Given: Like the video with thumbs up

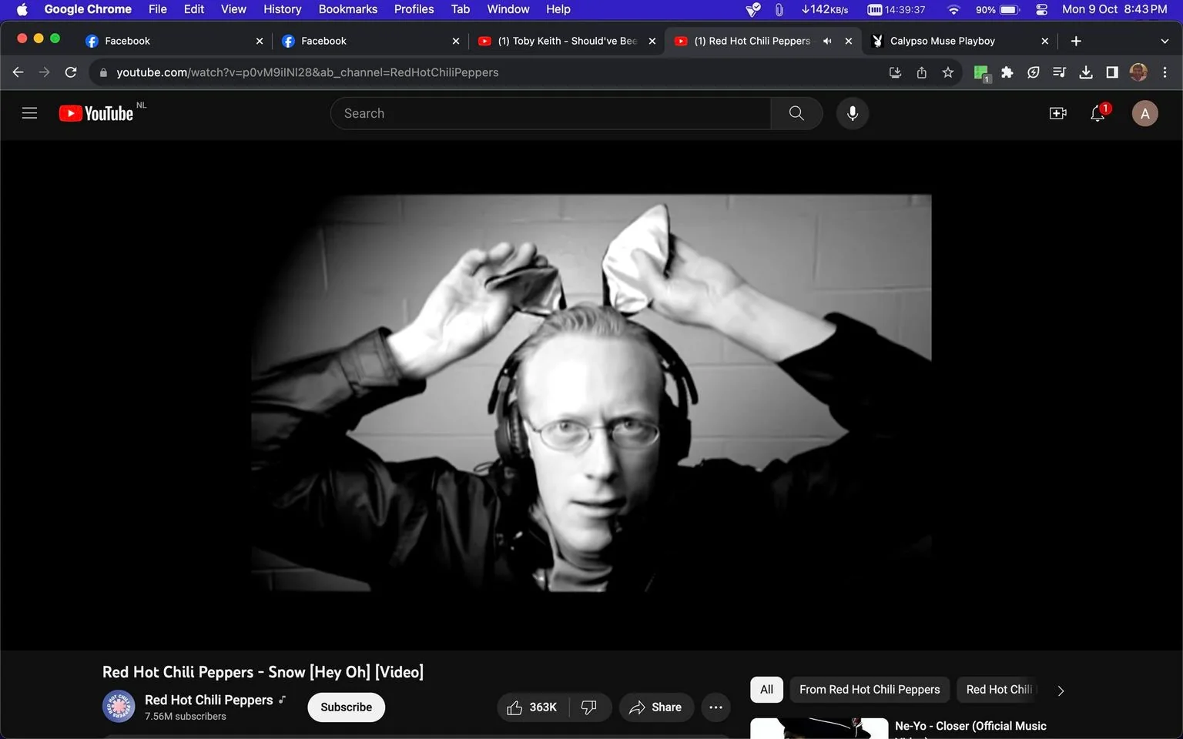Looking at the screenshot, I should [532, 707].
